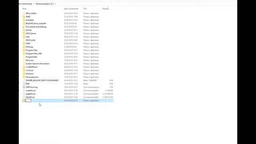Open the chevron between Этот компьютер and Локальный диск
The height and width of the screenshot is (144, 256).
click(x=34, y=4)
